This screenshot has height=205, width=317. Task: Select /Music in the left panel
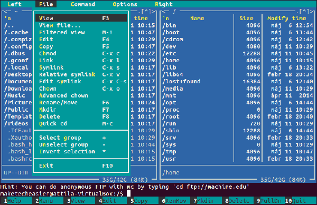pos(14,95)
